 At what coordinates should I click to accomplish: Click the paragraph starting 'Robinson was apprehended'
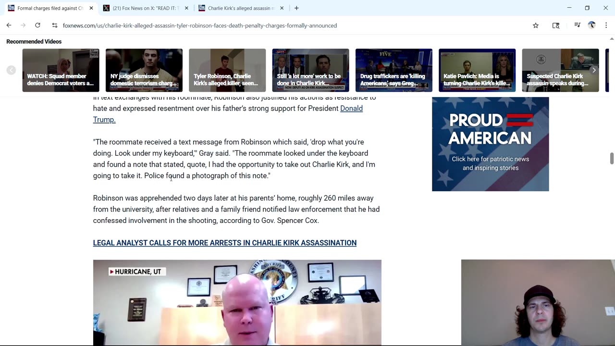point(236,209)
